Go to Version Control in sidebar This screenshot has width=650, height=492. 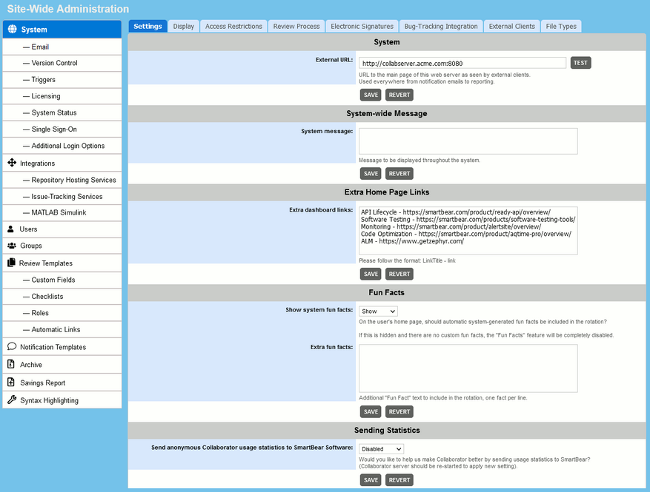[x=62, y=63]
